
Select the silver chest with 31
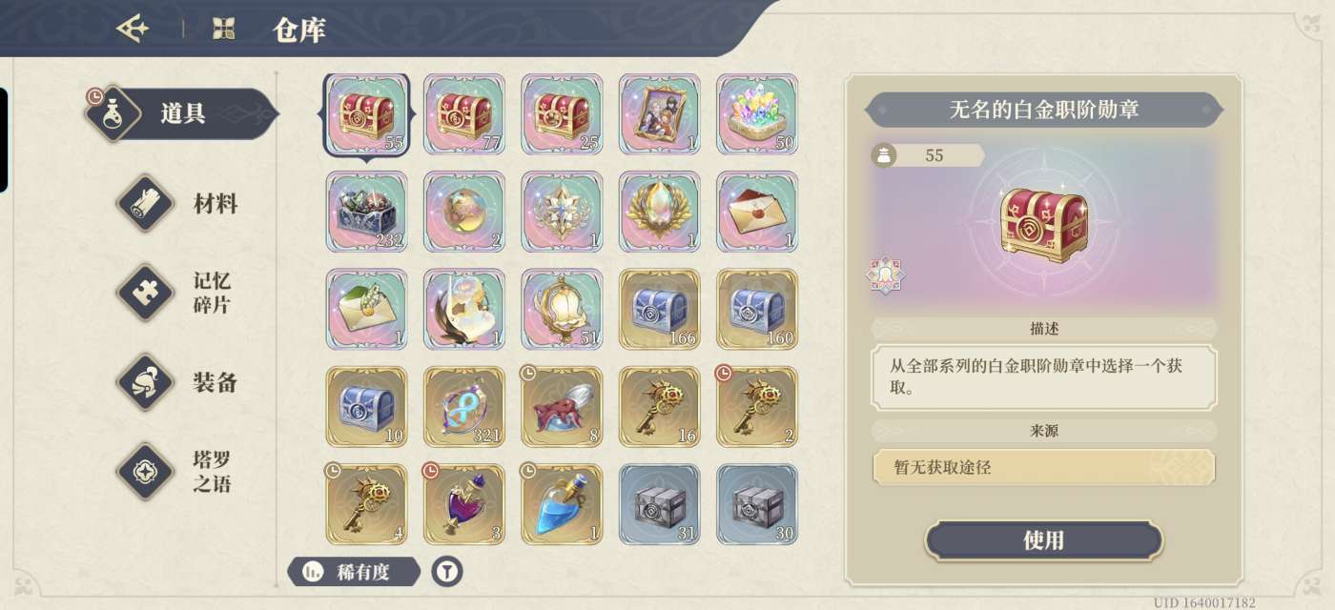pos(659,504)
